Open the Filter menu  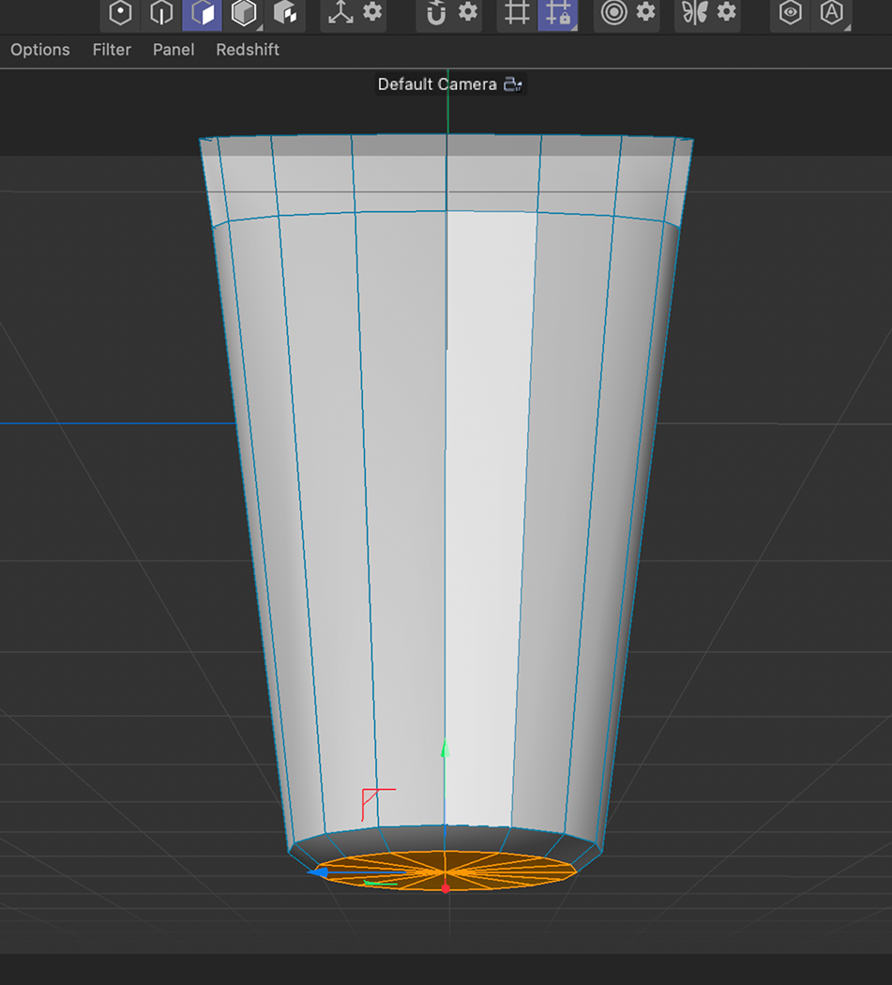(x=112, y=50)
